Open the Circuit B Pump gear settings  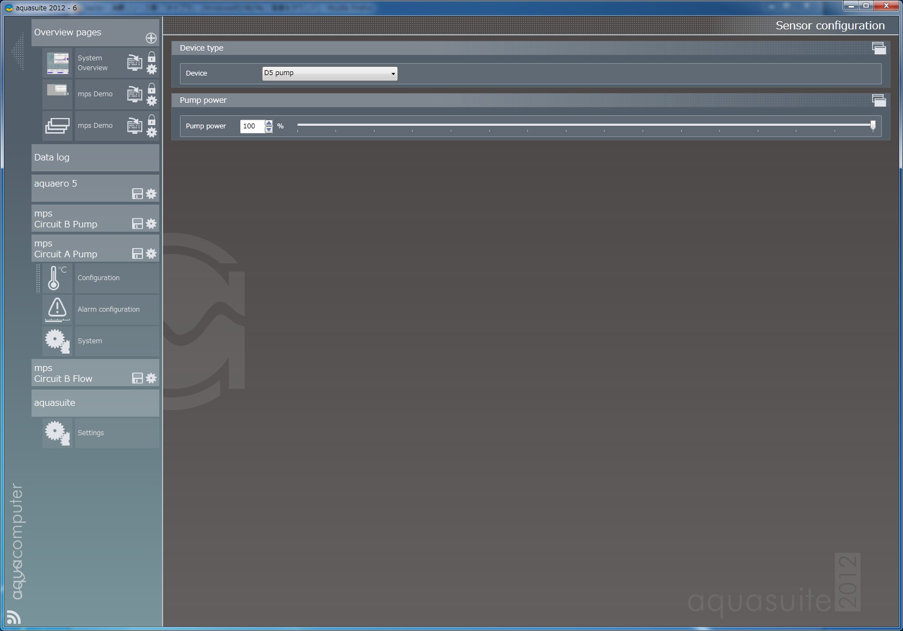click(x=151, y=224)
